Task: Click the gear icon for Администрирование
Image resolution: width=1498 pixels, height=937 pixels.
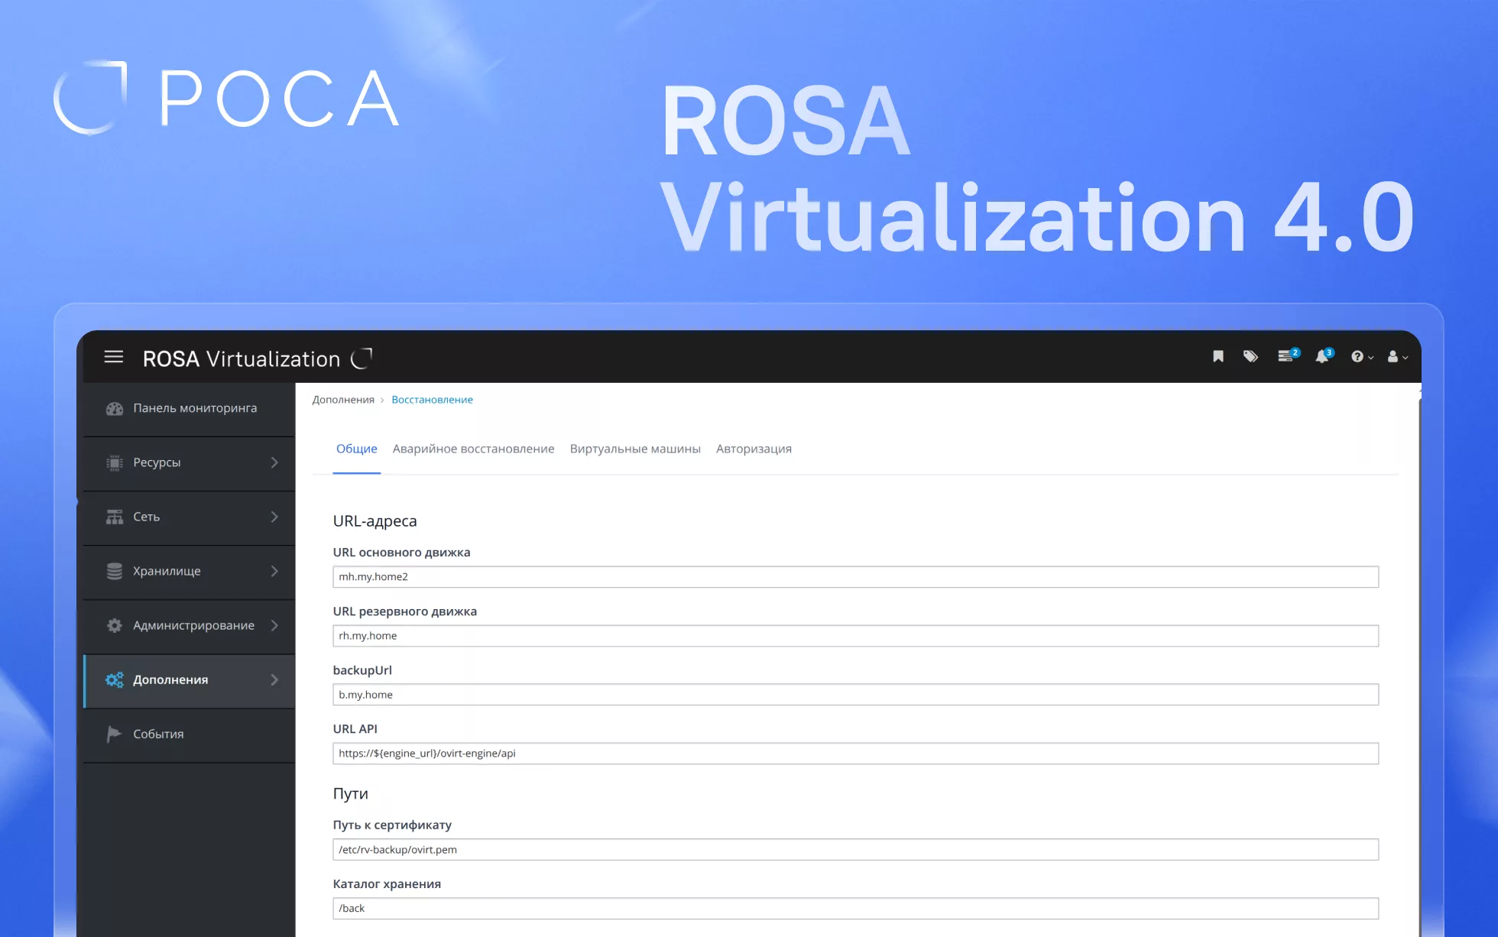Action: point(114,625)
